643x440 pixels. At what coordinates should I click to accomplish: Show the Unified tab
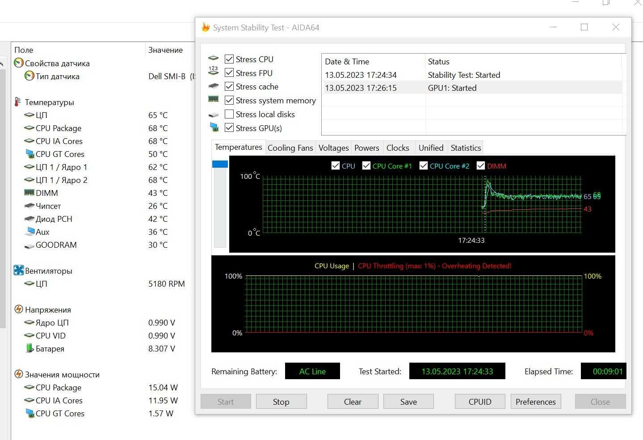tap(431, 148)
